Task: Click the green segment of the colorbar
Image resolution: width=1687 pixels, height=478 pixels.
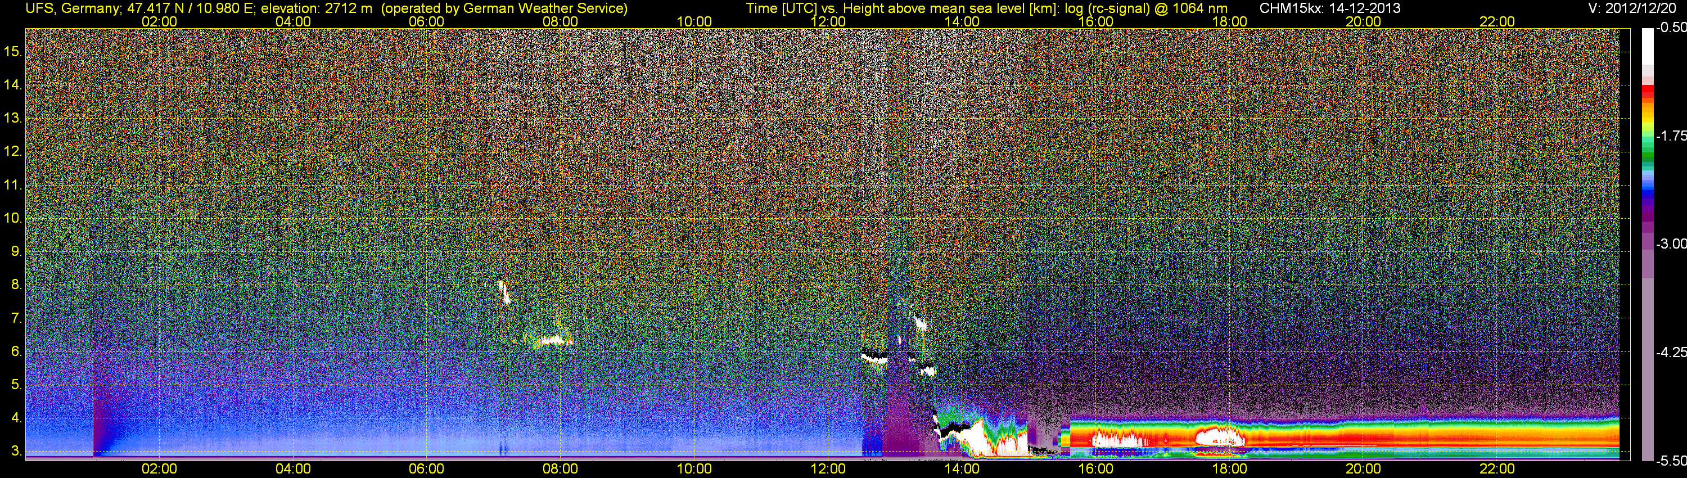Action: (x=1647, y=156)
